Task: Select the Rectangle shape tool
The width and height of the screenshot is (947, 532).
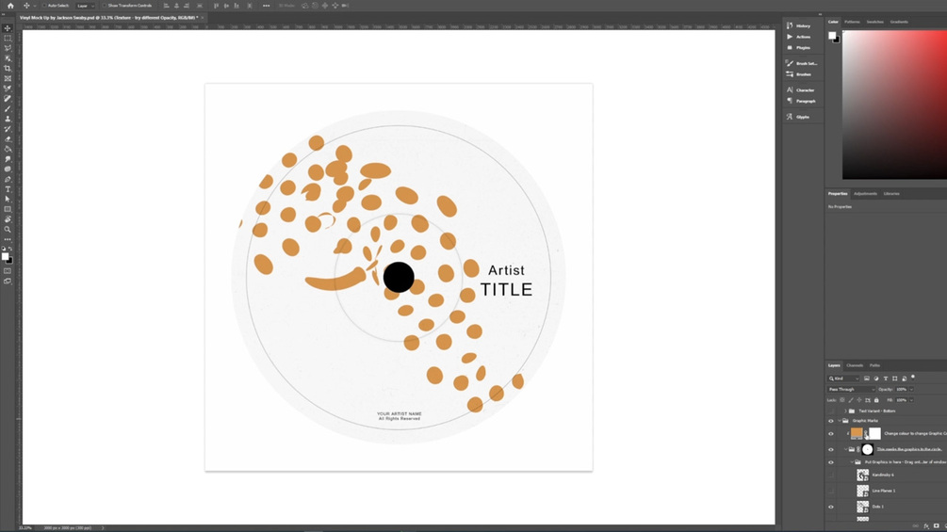Action: [8, 209]
